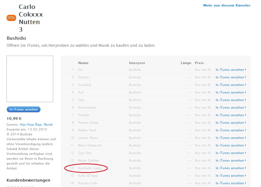Click 'Nur mit Al…' price in 'Ein' row

point(204,70)
